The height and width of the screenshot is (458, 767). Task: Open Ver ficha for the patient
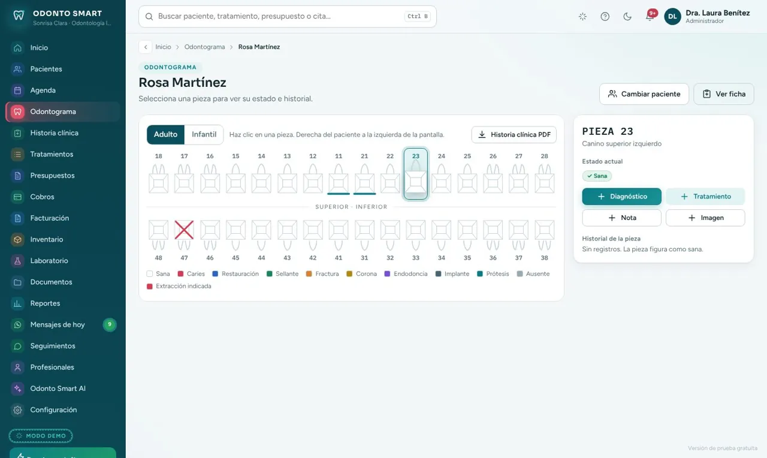point(724,94)
